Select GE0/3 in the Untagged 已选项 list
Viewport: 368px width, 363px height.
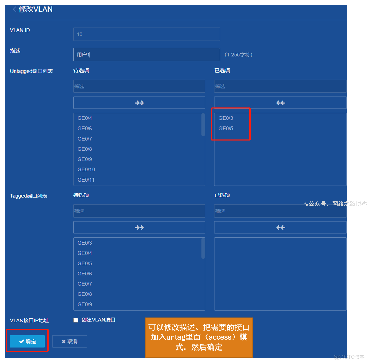[226, 118]
